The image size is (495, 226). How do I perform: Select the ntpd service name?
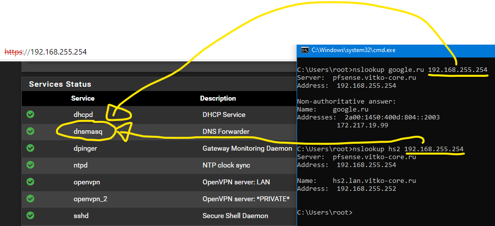tap(81, 166)
